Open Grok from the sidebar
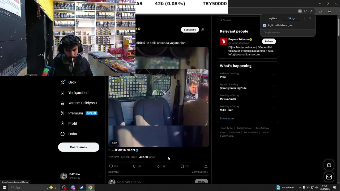The height and width of the screenshot is (191, 340). tap(68, 82)
